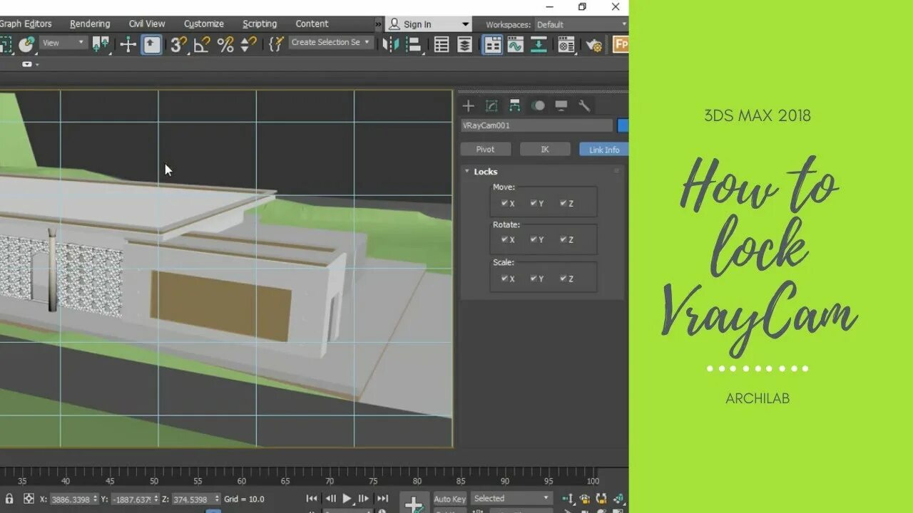Toggle the Scene Explorer icon
Image resolution: width=913 pixels, height=513 pixels.
pyautogui.click(x=442, y=45)
